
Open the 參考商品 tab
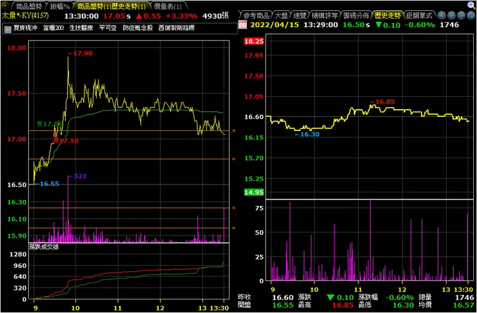256,15
